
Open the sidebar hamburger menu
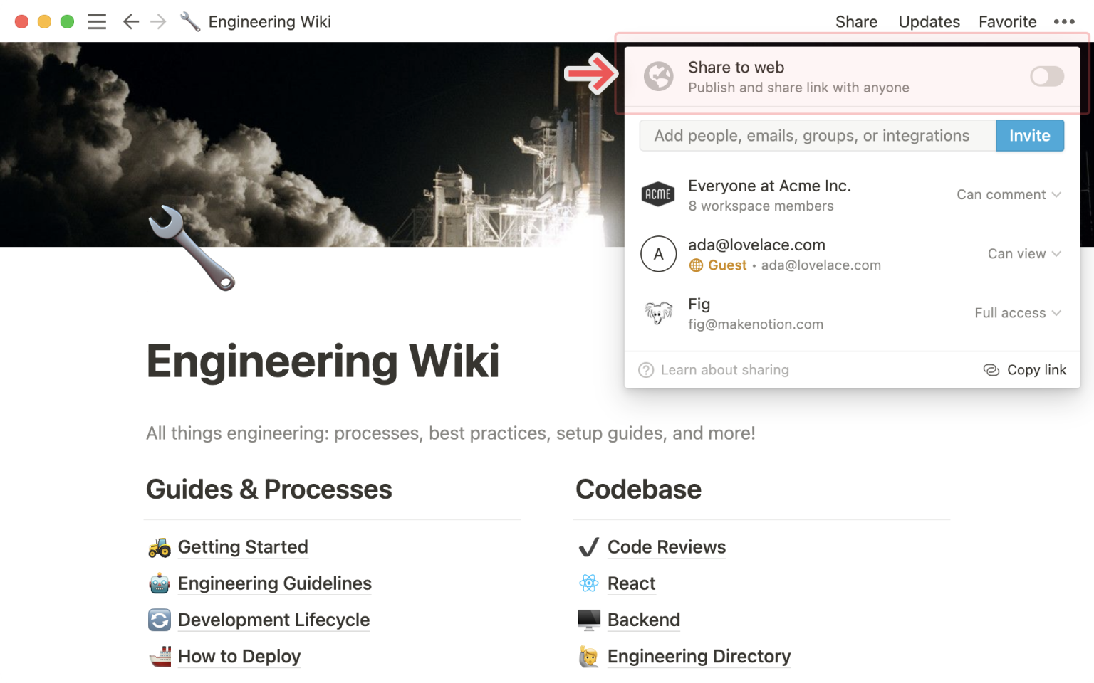[x=97, y=22]
